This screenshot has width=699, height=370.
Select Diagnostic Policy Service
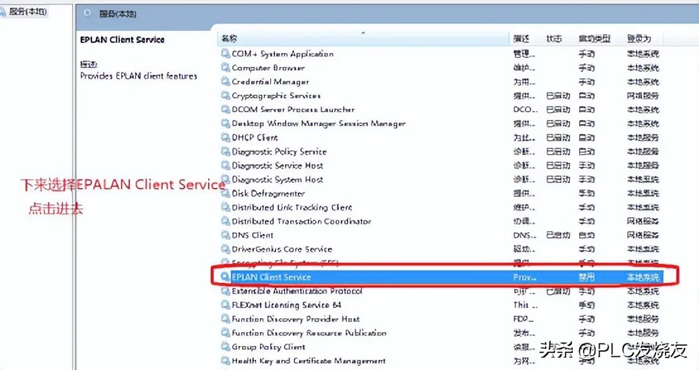[x=279, y=152]
